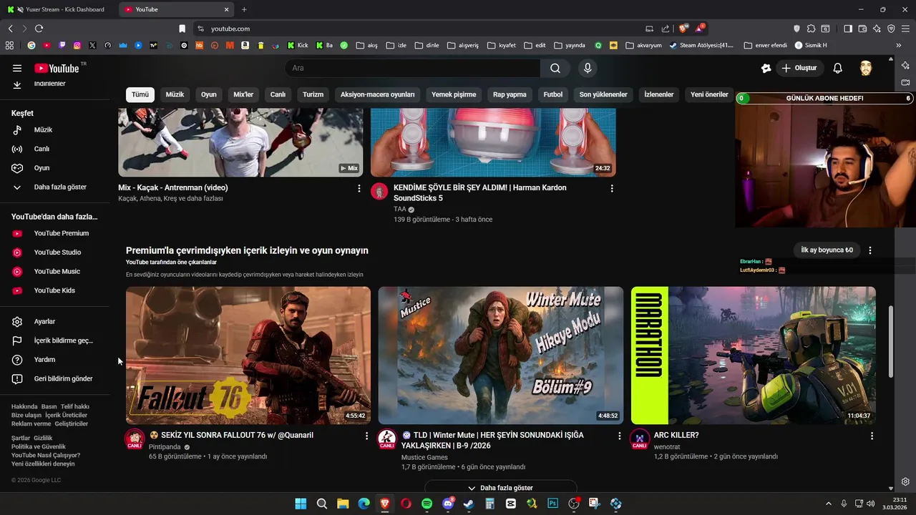Click the Oluştur create button
This screenshot has width=916, height=515.
799,68
